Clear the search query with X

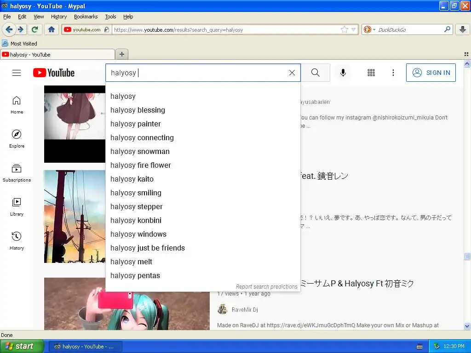pyautogui.click(x=292, y=73)
